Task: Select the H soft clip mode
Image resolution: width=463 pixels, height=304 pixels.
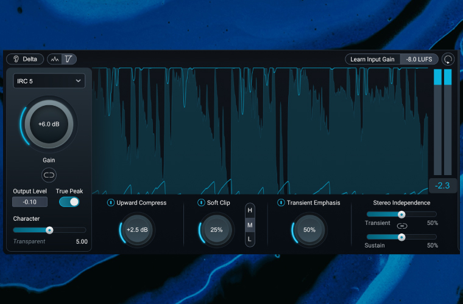Action: click(x=250, y=210)
